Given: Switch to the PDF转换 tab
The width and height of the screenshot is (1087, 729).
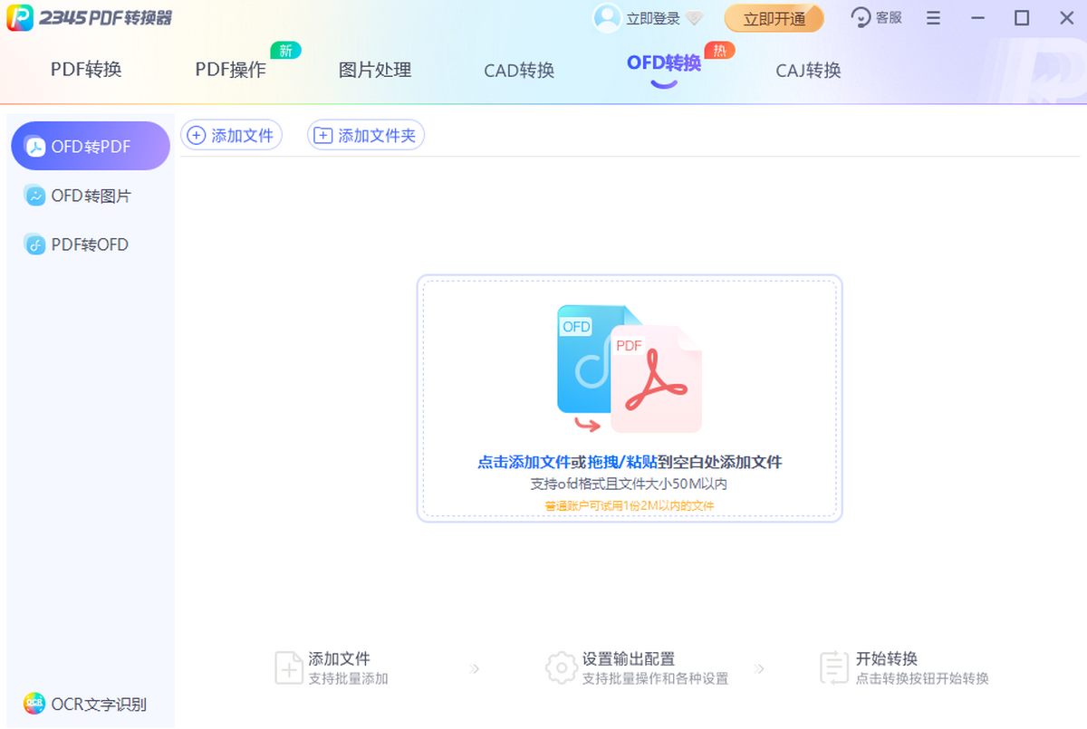Looking at the screenshot, I should tap(86, 70).
